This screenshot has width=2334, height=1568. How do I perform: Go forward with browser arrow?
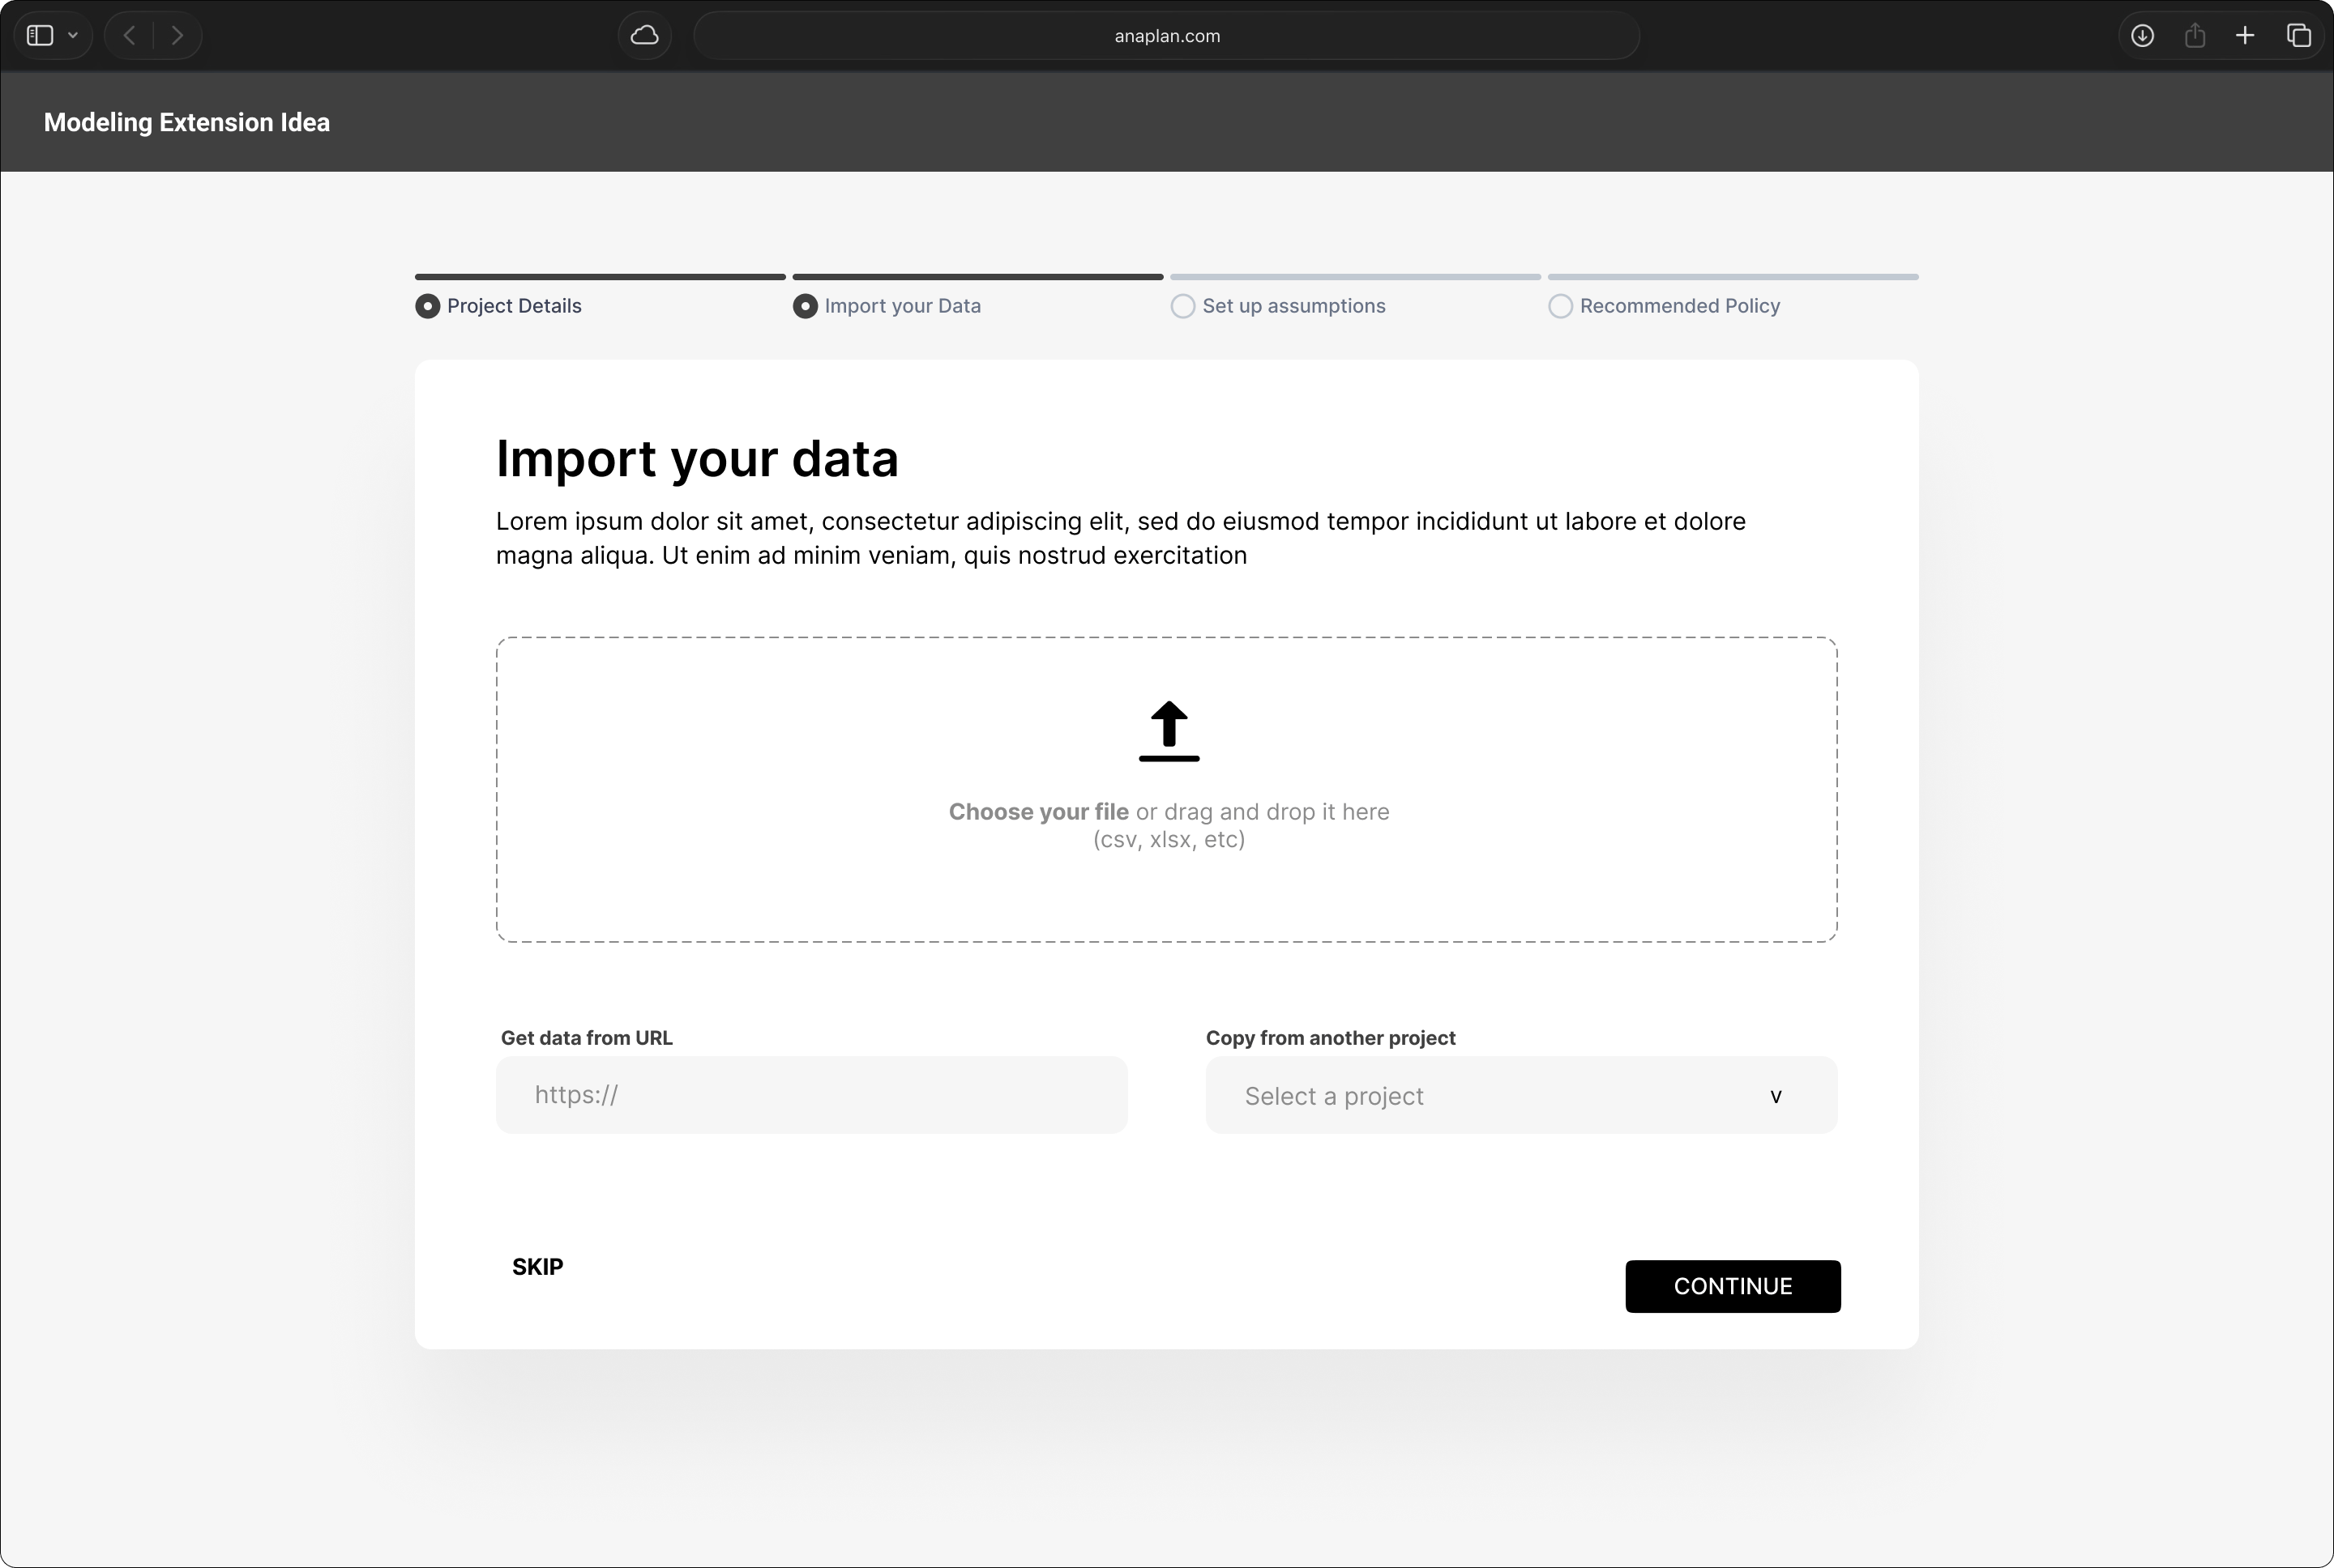click(x=177, y=36)
